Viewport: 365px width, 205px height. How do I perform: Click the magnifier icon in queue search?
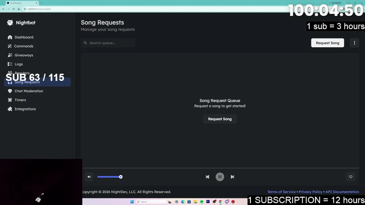pos(85,43)
